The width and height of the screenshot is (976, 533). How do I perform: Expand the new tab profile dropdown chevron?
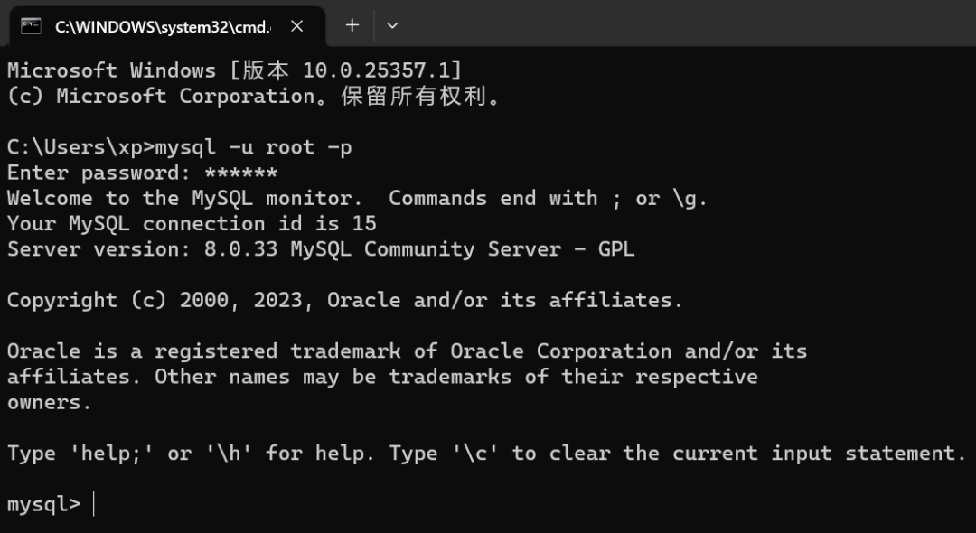coord(392,25)
